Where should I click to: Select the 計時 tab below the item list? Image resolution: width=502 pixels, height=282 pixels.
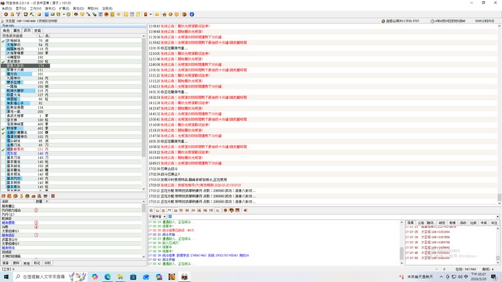coord(48,263)
